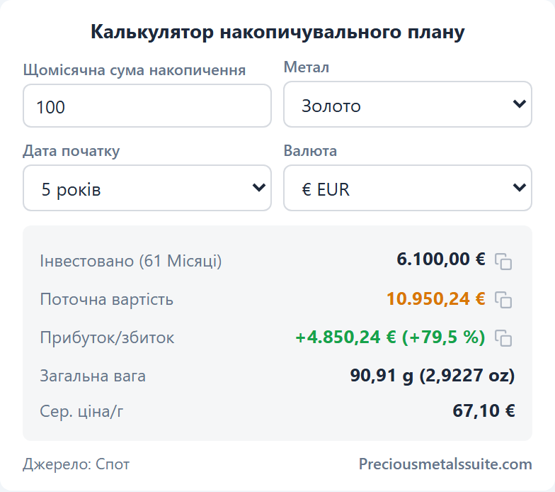The image size is (555, 492).
Task: Click the Поточна вартість label
Action: pos(106,299)
